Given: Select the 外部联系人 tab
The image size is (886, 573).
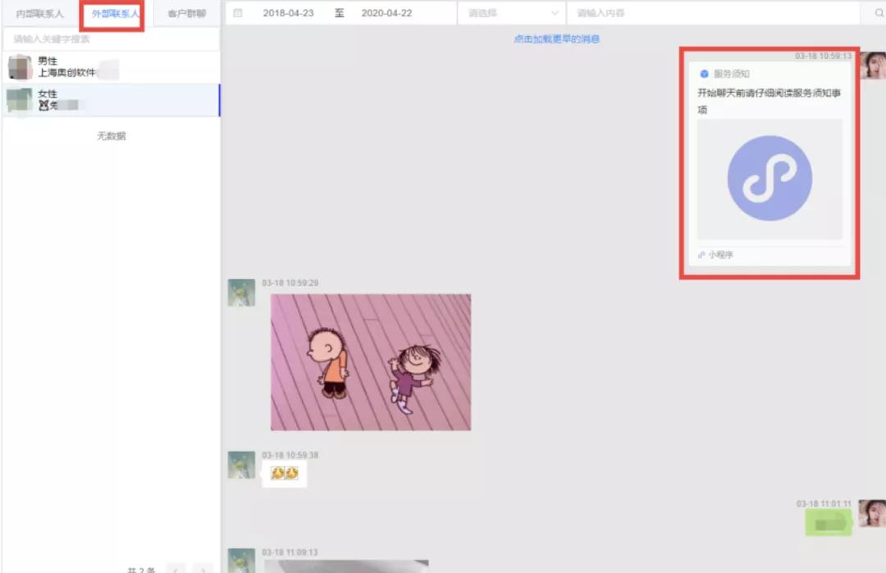Looking at the screenshot, I should pos(111,13).
